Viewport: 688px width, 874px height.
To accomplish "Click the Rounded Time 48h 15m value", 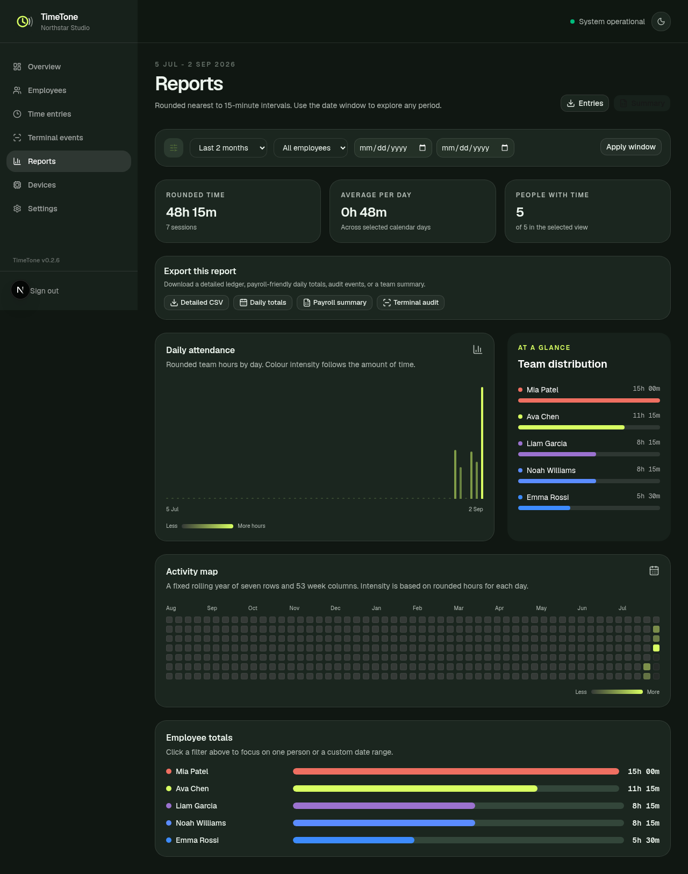I will pos(191,212).
